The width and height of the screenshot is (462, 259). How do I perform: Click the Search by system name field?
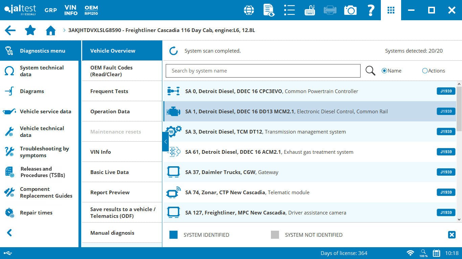click(263, 71)
